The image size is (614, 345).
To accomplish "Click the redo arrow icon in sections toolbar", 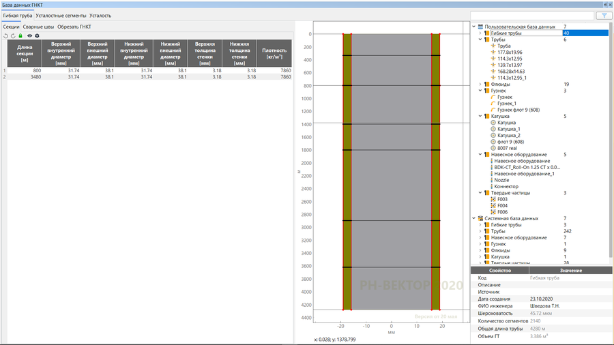I will click(13, 35).
